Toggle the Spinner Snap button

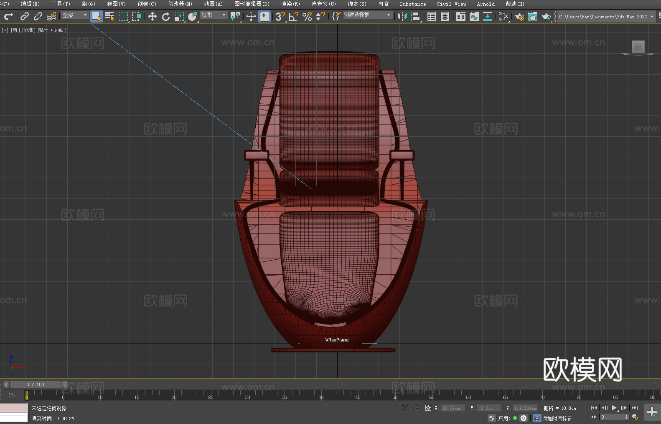click(x=320, y=16)
